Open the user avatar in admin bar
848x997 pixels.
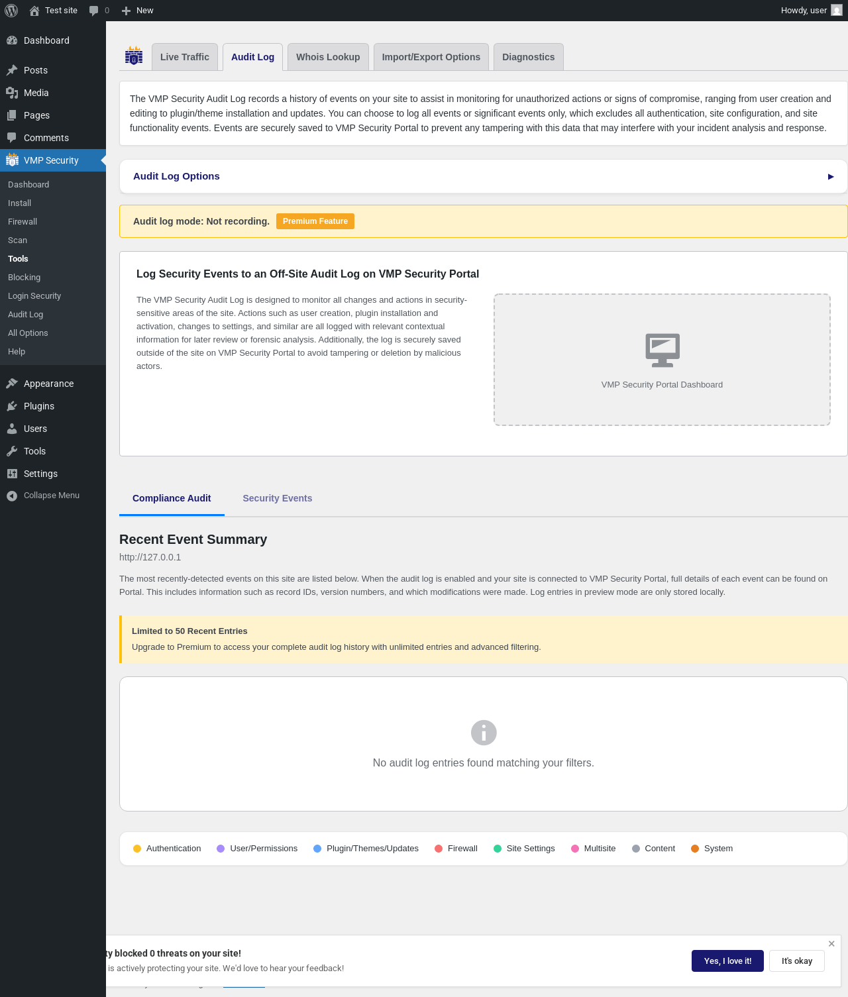[837, 11]
